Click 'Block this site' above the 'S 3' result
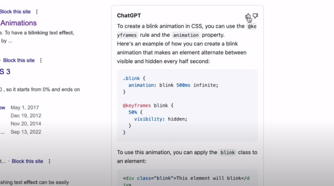334x186 pixels. 19,60
